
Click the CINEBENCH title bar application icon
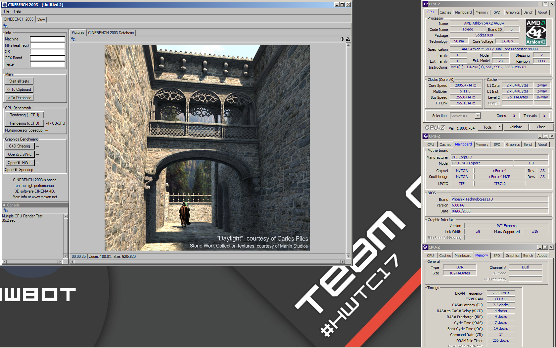click(4, 5)
